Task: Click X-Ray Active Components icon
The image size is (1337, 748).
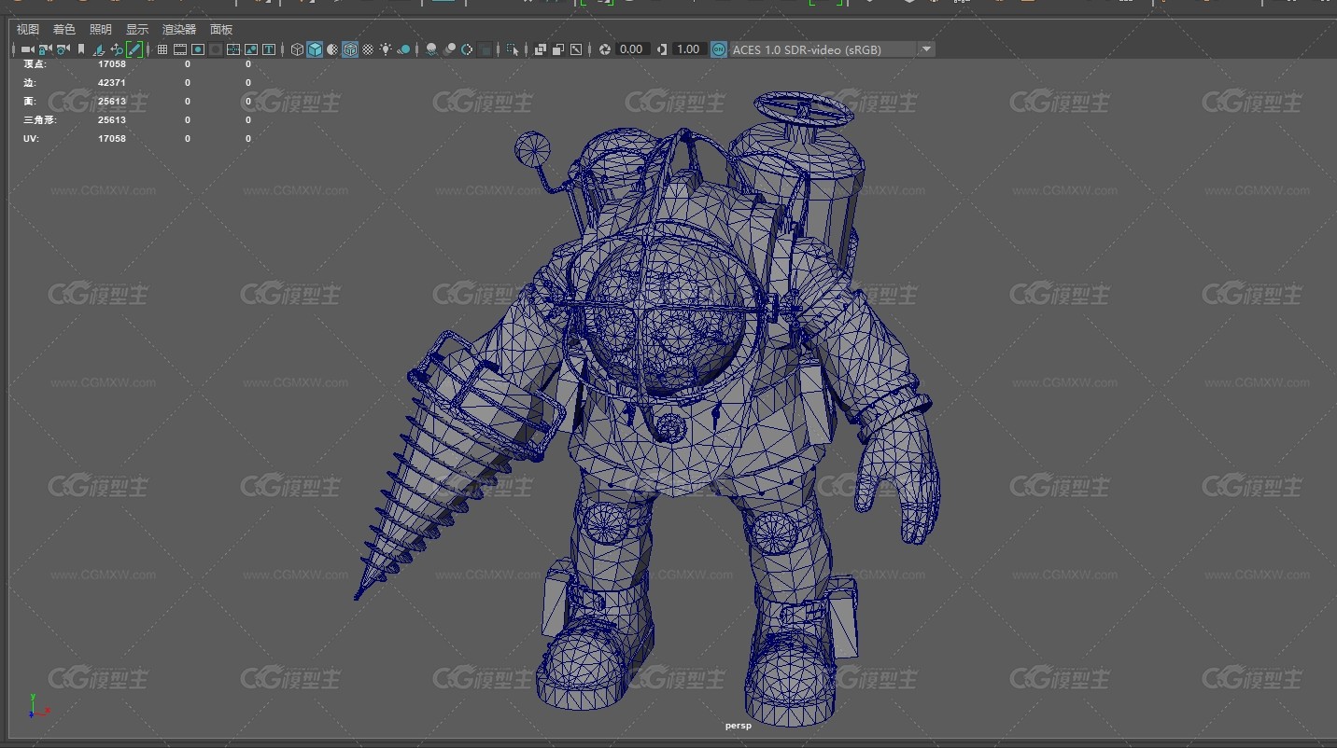Action: point(557,49)
